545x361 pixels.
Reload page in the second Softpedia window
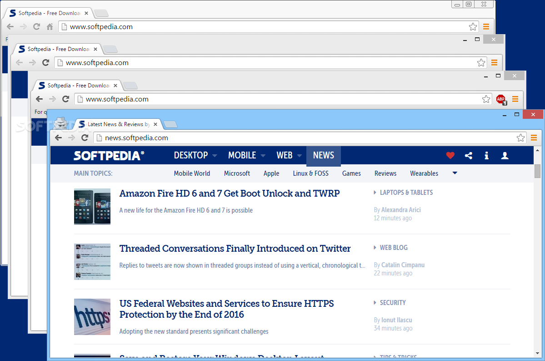pyautogui.click(x=45, y=62)
